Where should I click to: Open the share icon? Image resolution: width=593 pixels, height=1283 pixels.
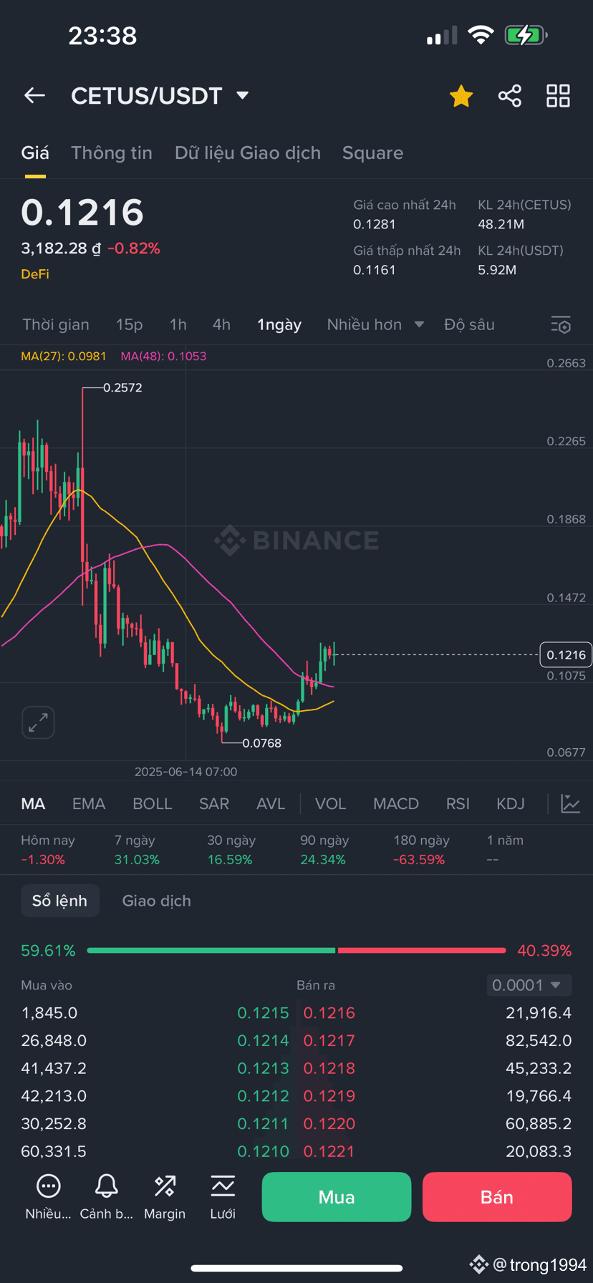pyautogui.click(x=510, y=96)
